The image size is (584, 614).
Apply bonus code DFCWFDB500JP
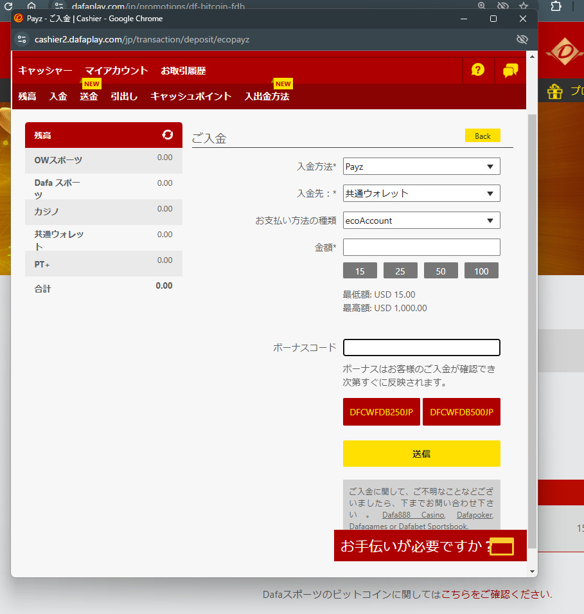click(461, 412)
